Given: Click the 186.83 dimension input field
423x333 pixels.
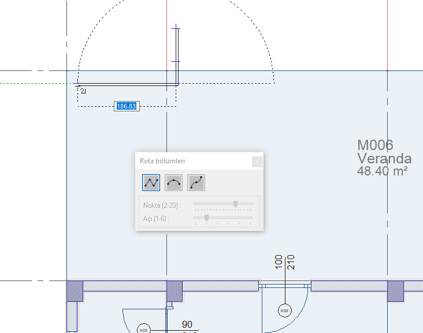Looking at the screenshot, I should pos(127,106).
